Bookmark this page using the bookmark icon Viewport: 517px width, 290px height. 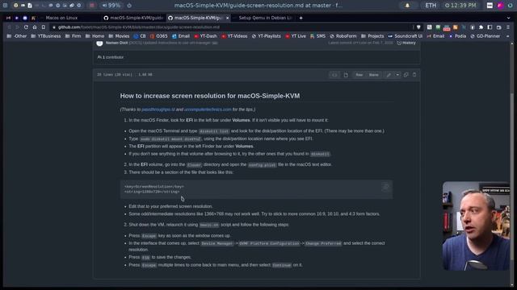tap(43, 27)
